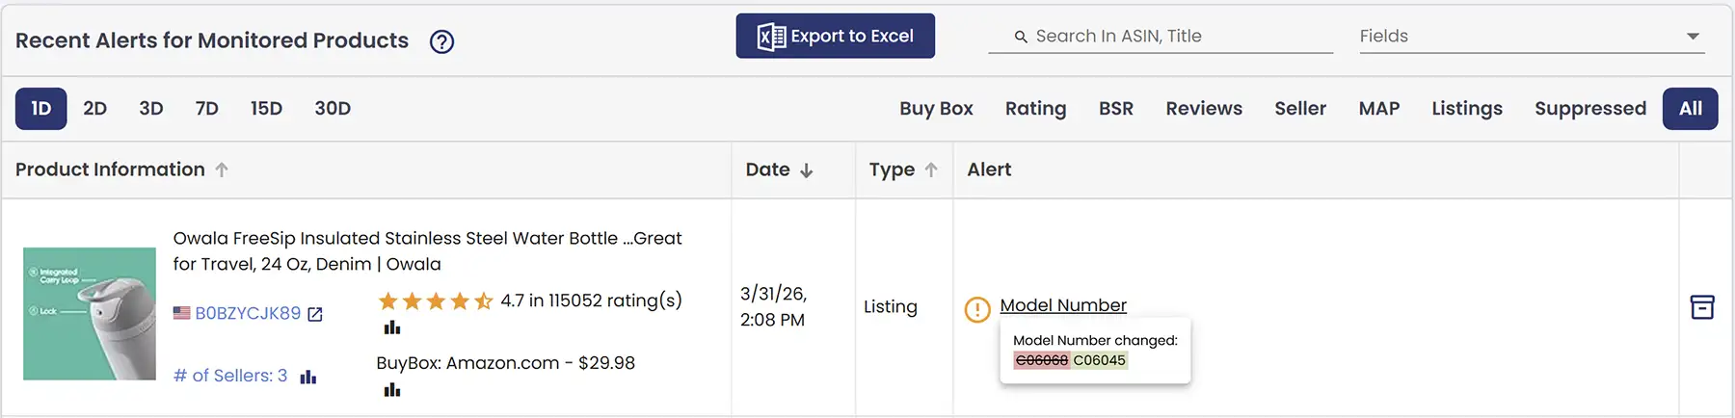Click the star rating display
The width and height of the screenshot is (1735, 418).
click(x=436, y=301)
